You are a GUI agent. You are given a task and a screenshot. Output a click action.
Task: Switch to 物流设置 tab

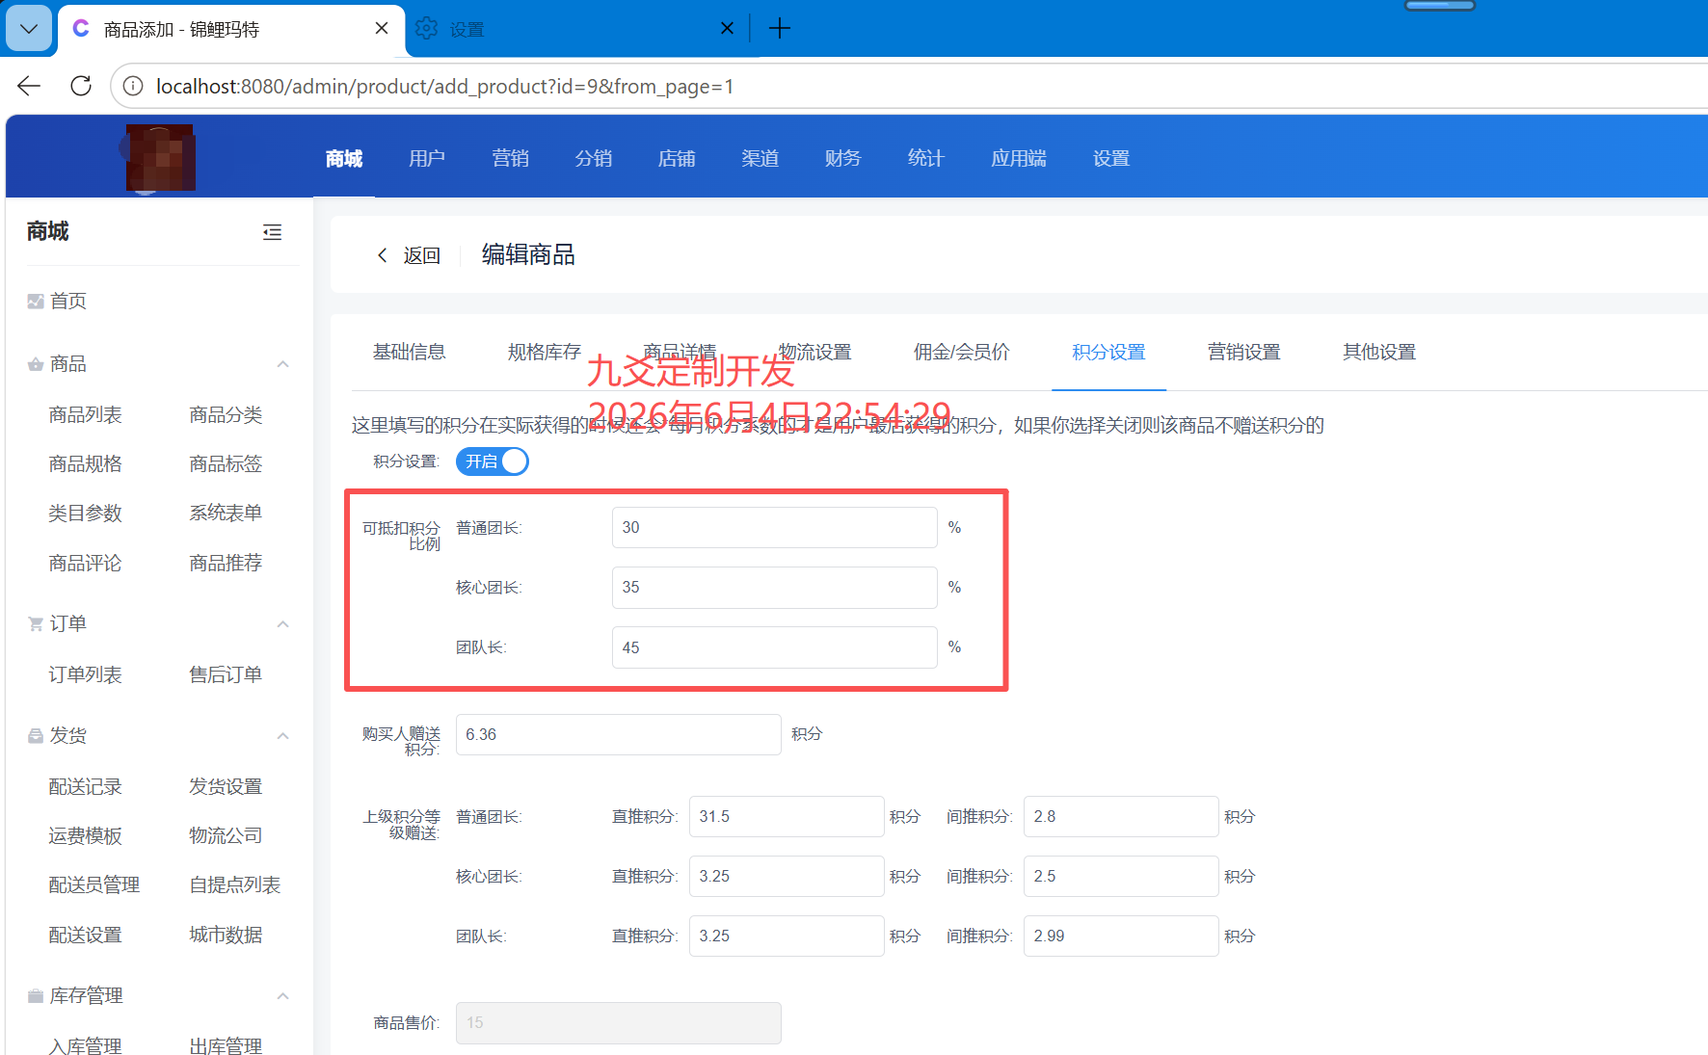[815, 352]
